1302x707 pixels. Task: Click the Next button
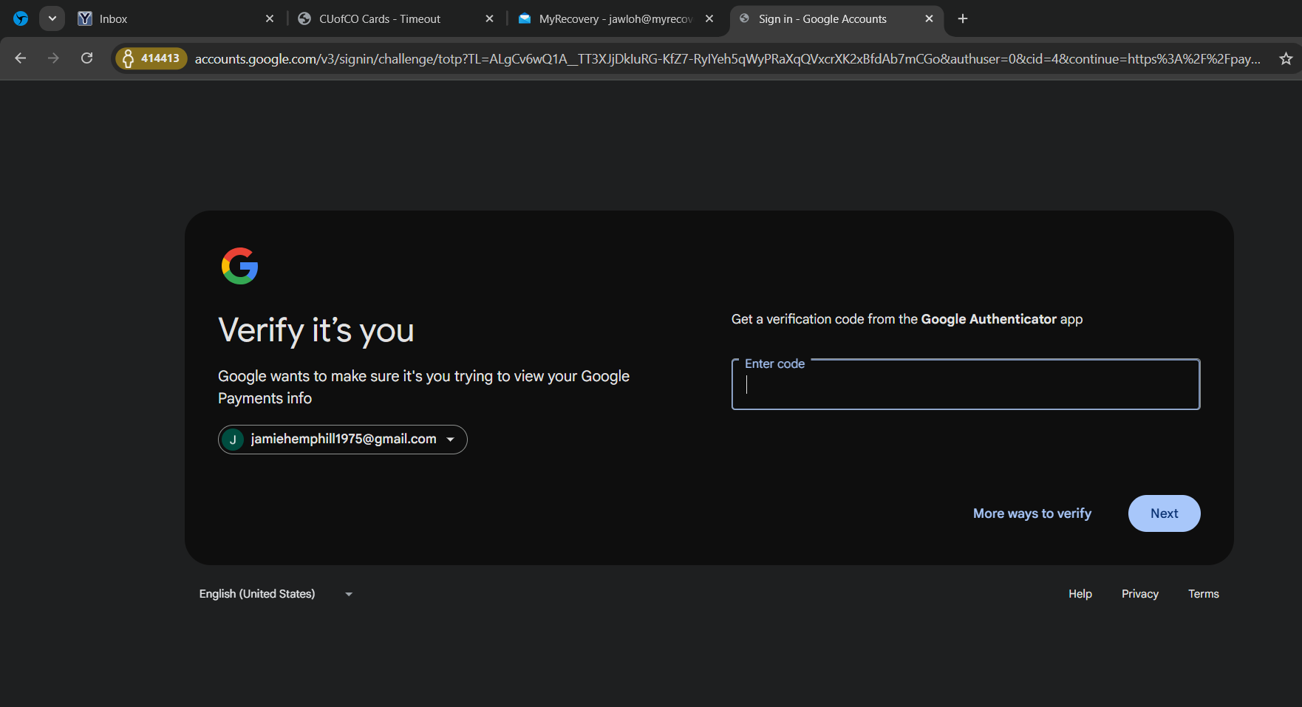point(1164,513)
